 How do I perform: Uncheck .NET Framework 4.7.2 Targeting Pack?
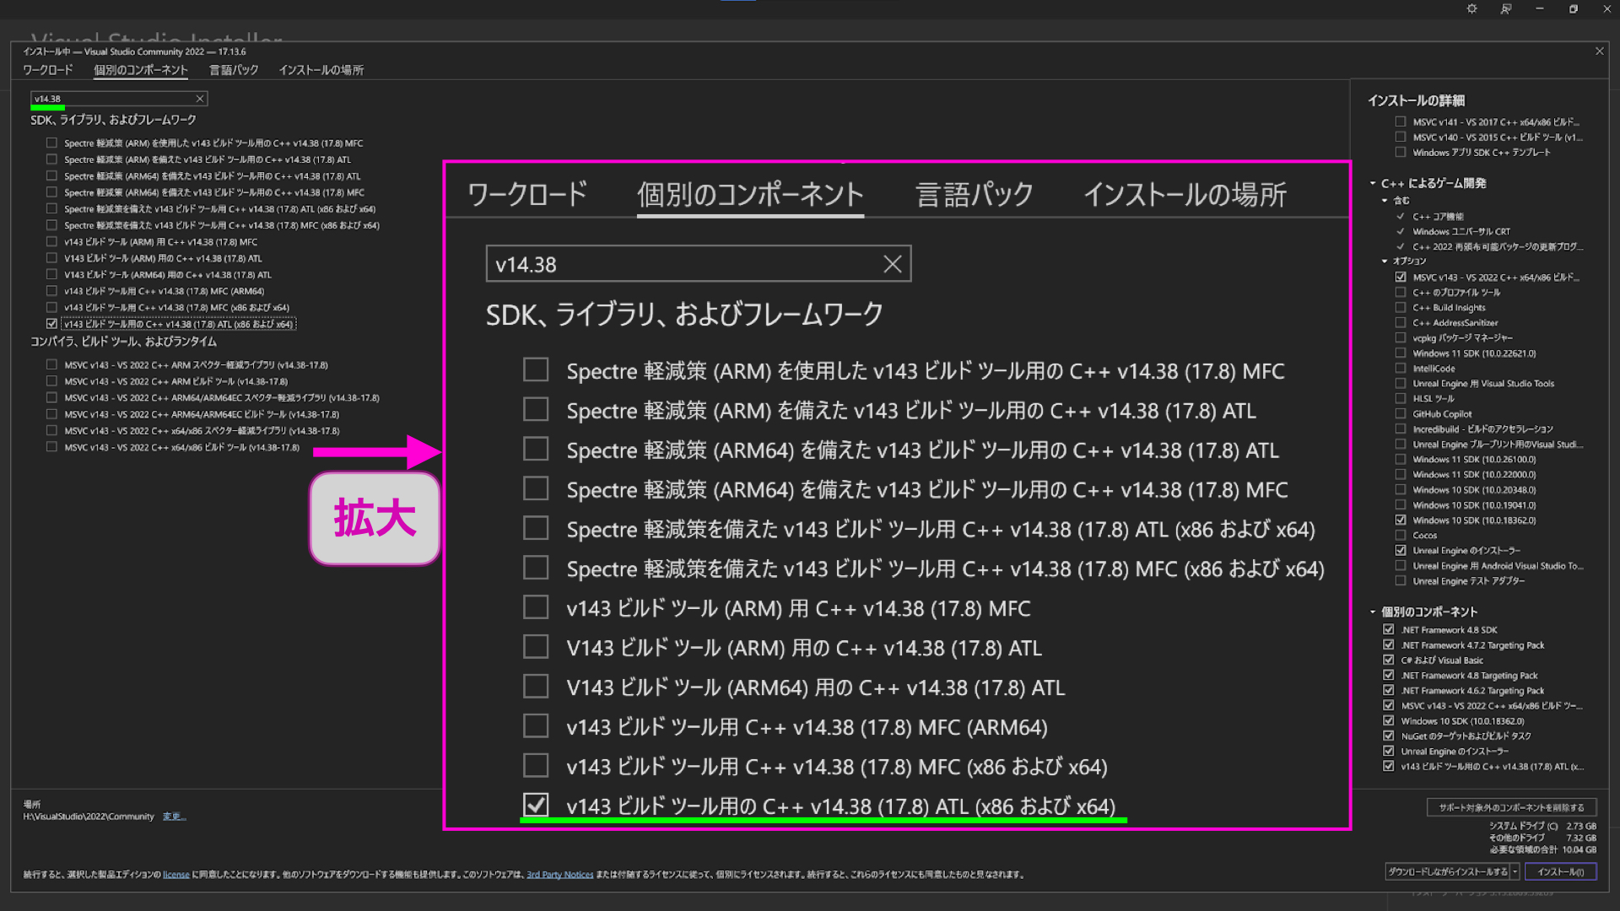(1389, 644)
